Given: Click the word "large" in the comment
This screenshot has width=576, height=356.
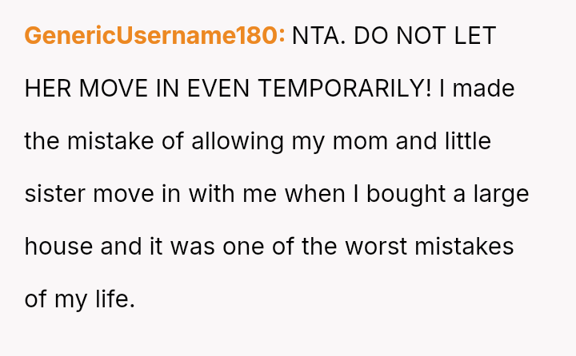Looking at the screenshot, I should pos(502,194).
